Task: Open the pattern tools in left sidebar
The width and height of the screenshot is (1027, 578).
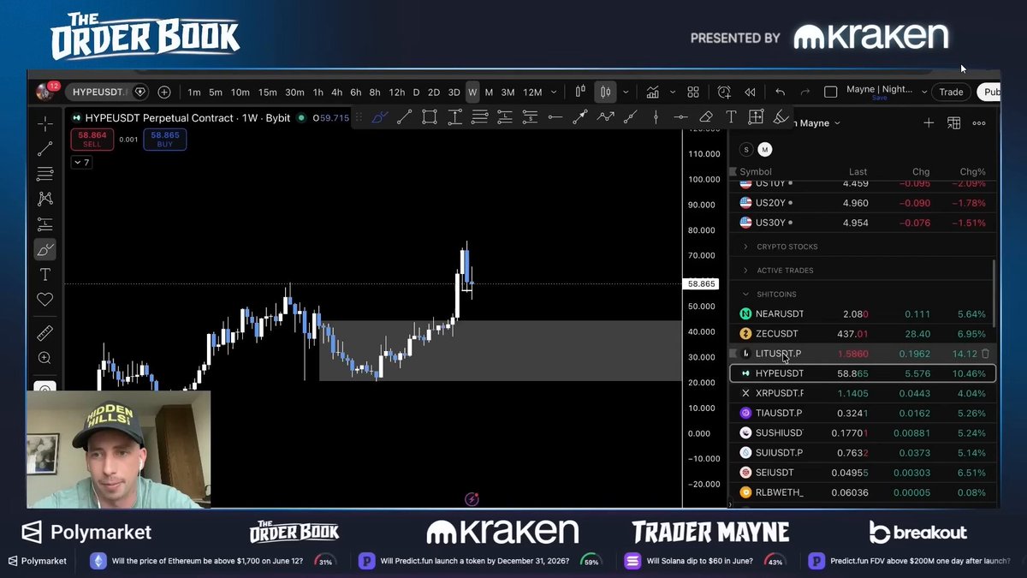Action: point(45,199)
